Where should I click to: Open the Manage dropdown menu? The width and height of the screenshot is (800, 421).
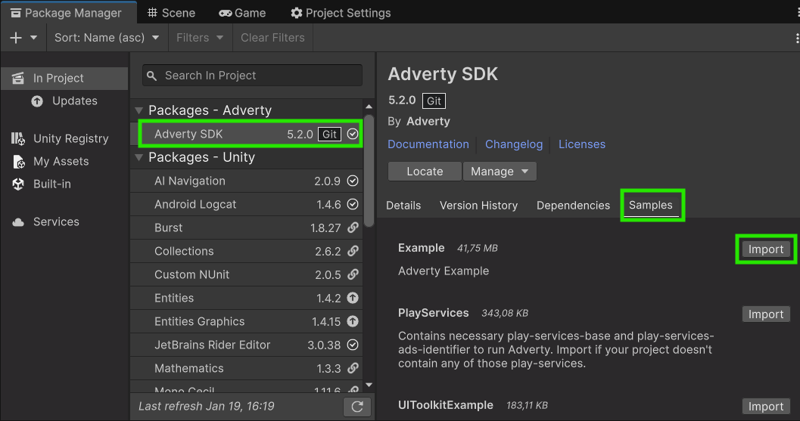500,172
